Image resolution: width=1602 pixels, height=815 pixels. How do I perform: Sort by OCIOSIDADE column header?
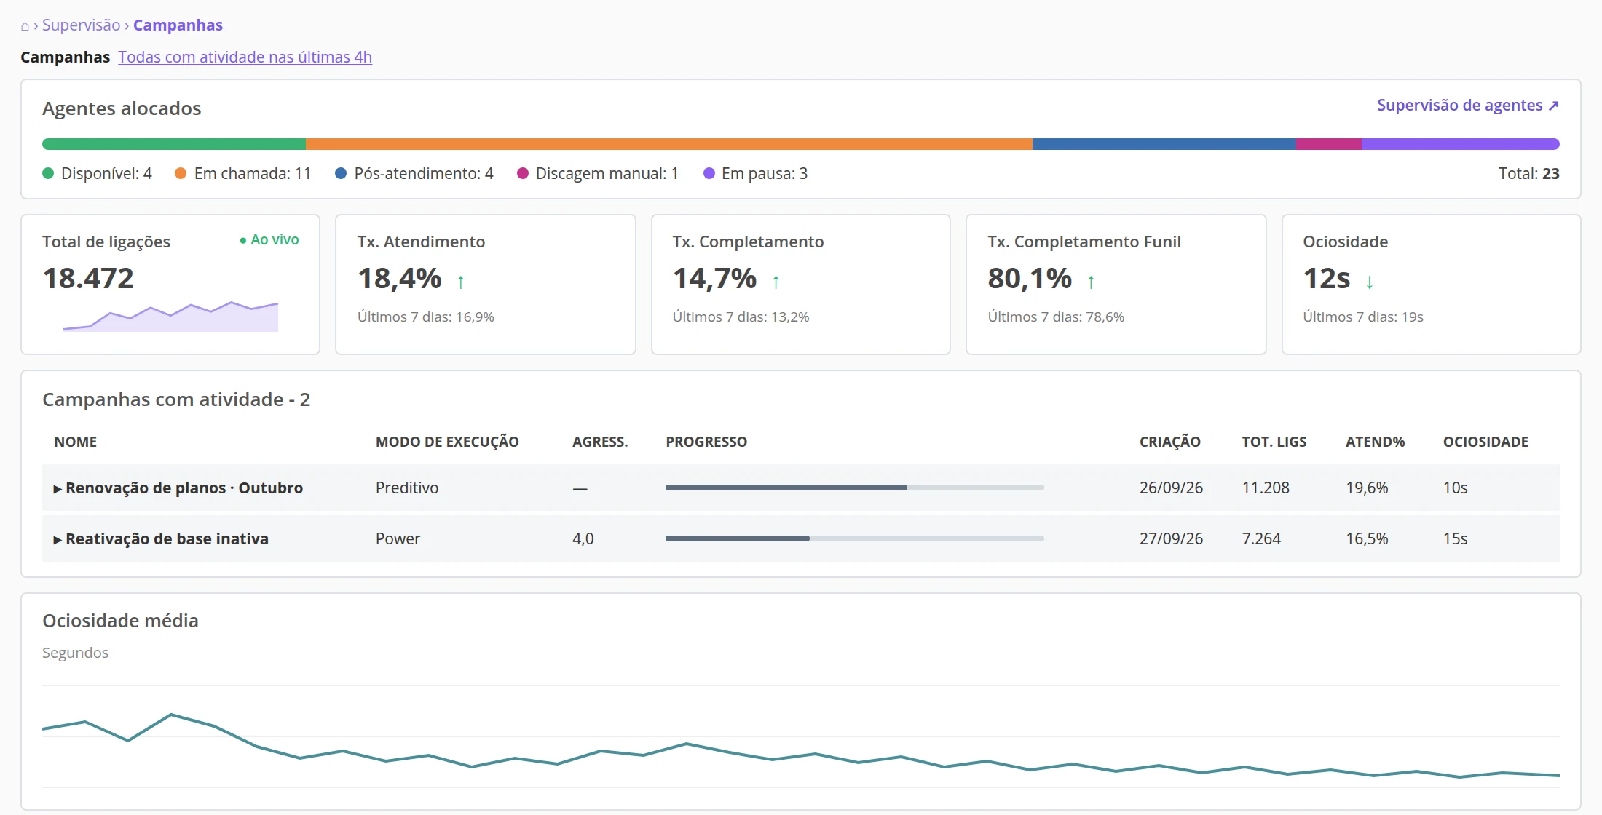[1485, 442]
